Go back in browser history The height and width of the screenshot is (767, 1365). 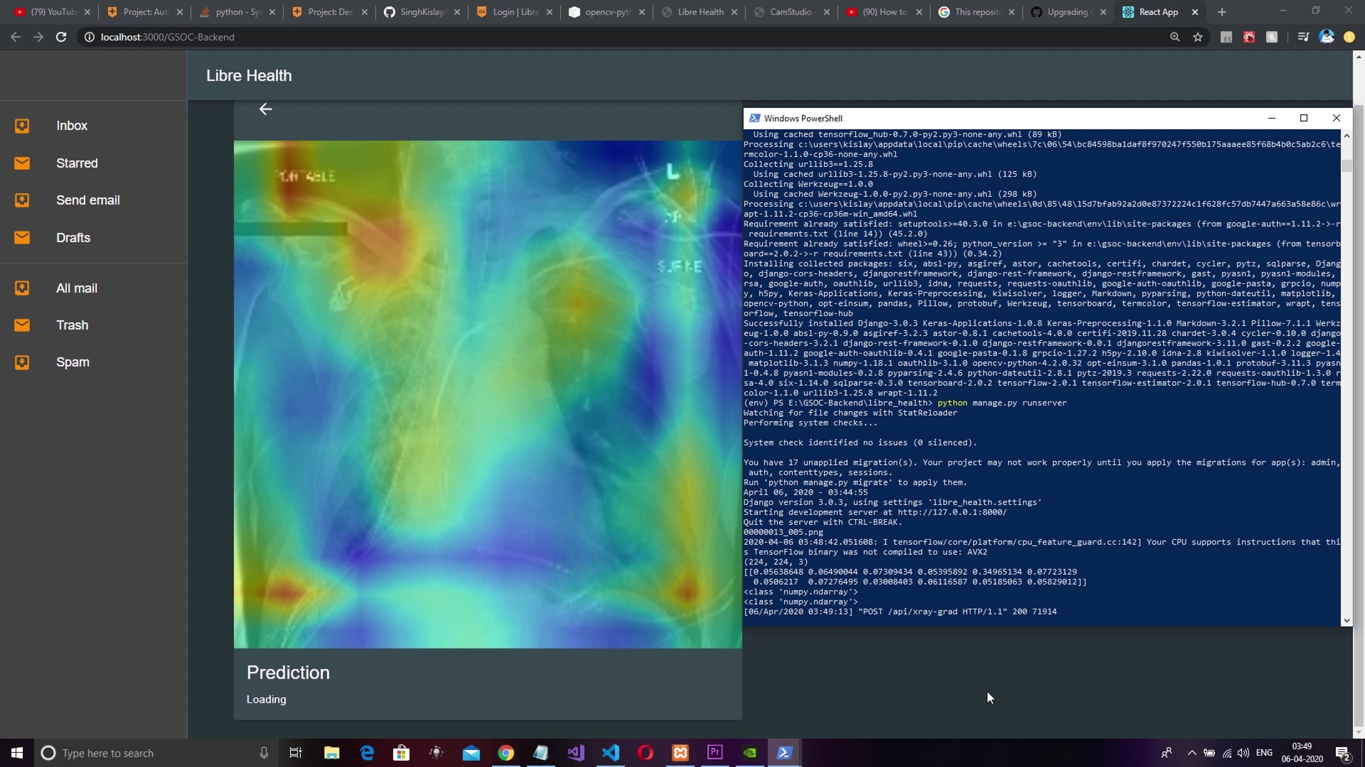(x=15, y=37)
